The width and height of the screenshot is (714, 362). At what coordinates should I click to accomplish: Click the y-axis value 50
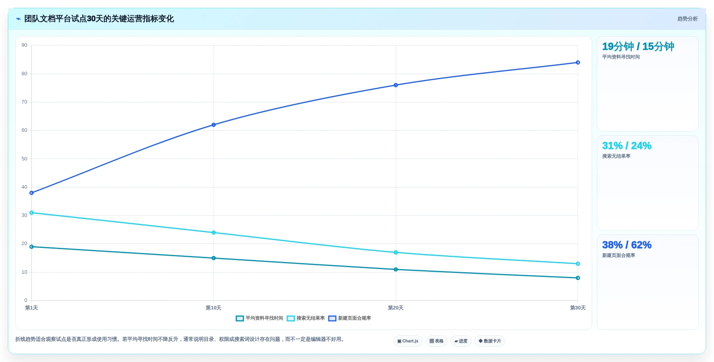tap(24, 159)
